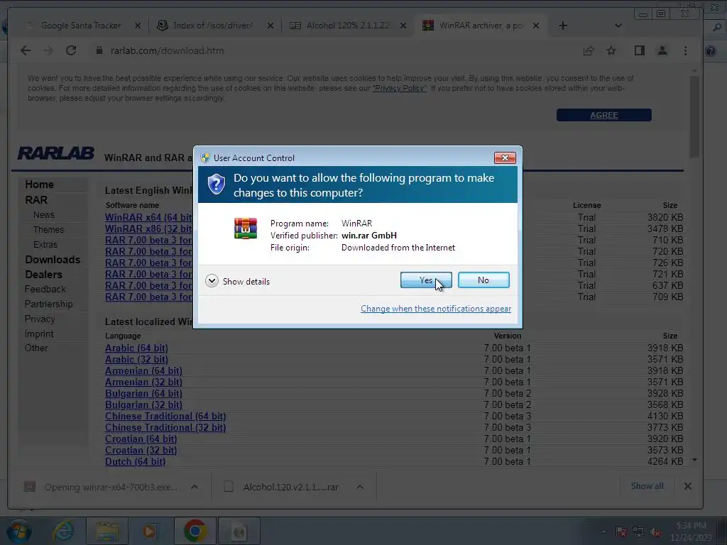The image size is (727, 545).
Task: Open Change when these notifications appear link
Action: tap(436, 309)
